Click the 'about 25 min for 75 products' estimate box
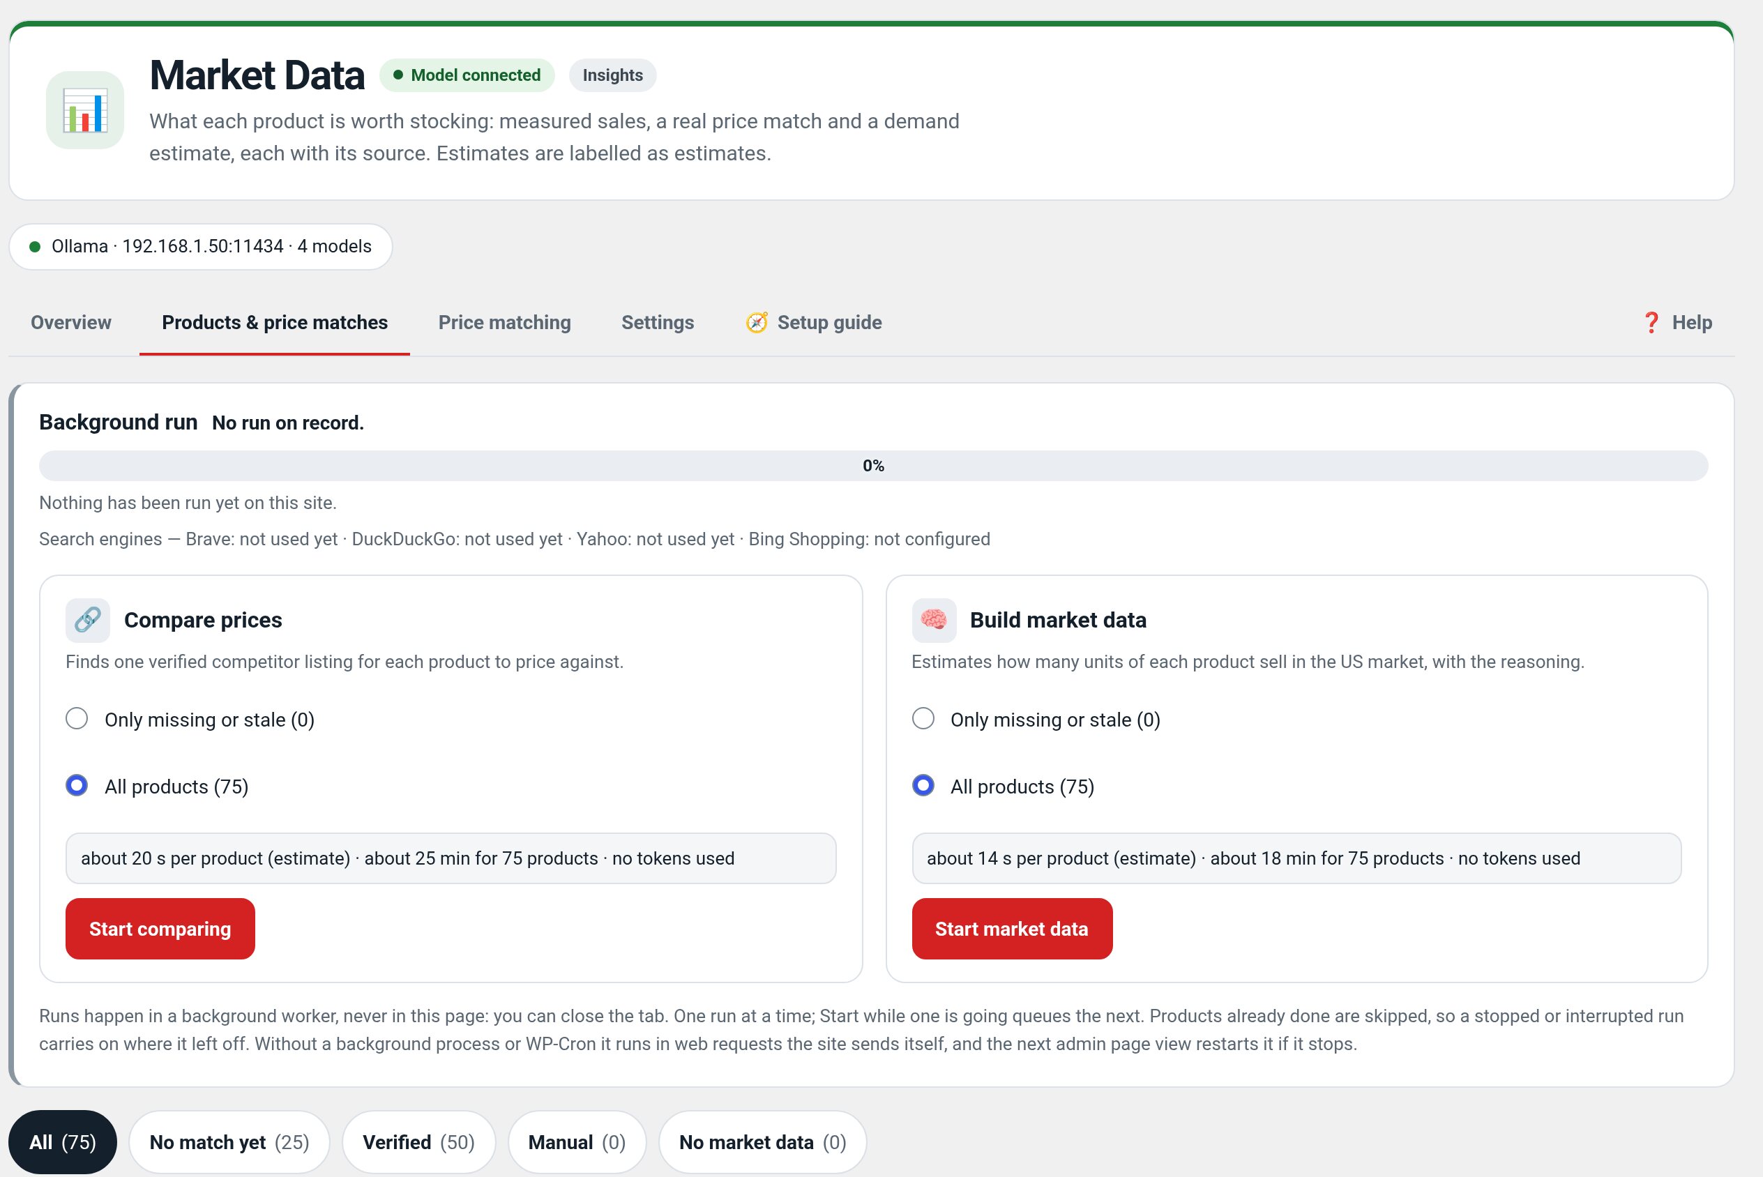Image resolution: width=1763 pixels, height=1177 pixels. tap(451, 858)
